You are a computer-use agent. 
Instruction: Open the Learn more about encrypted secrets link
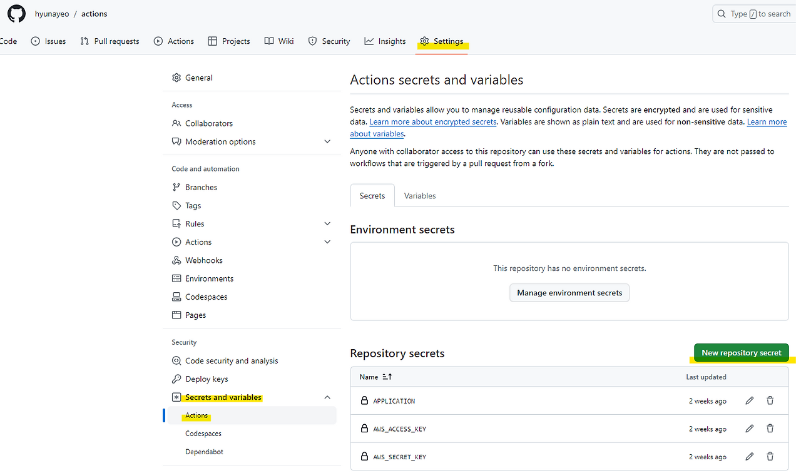(x=432, y=121)
